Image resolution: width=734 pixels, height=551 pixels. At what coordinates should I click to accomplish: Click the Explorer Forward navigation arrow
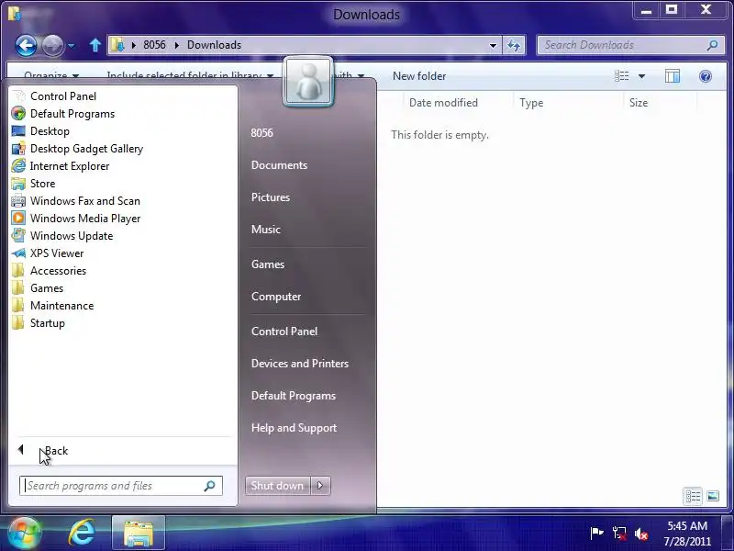(52, 45)
